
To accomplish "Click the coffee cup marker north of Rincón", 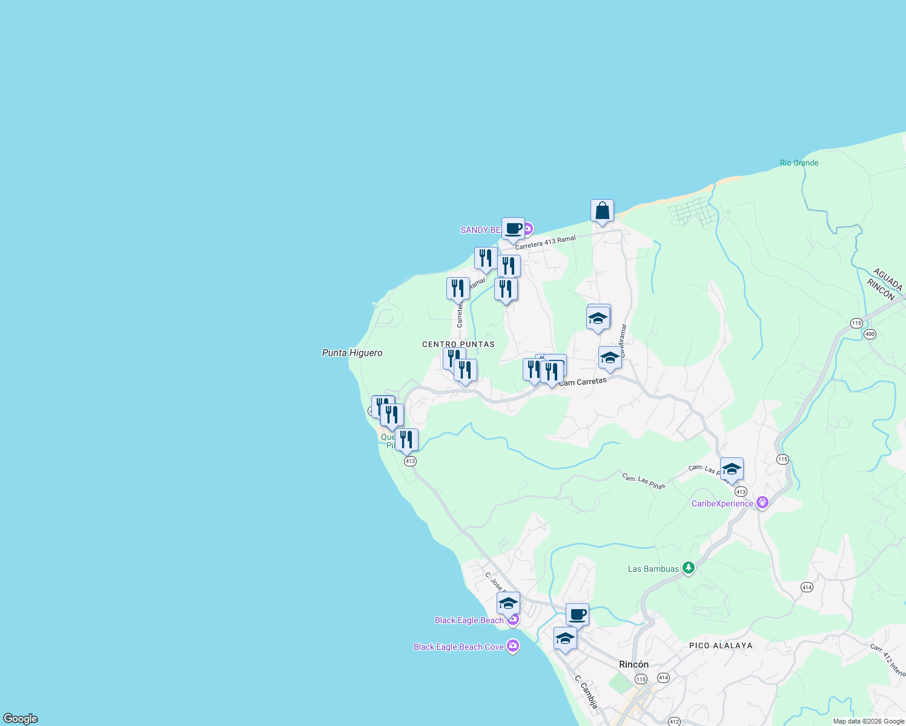I will [x=577, y=614].
